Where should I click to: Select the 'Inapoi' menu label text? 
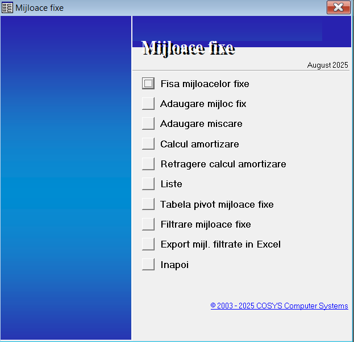(174, 265)
